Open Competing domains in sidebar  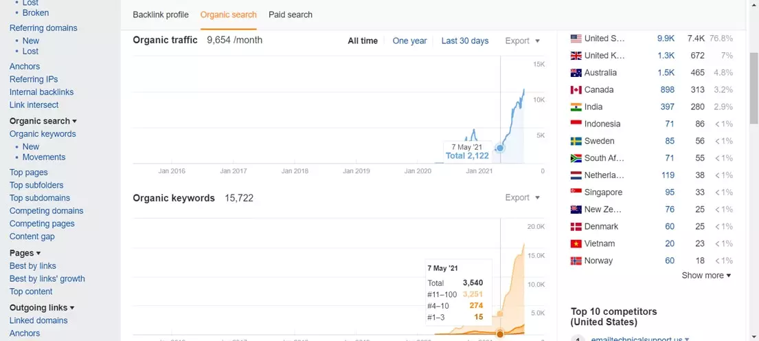[46, 211]
